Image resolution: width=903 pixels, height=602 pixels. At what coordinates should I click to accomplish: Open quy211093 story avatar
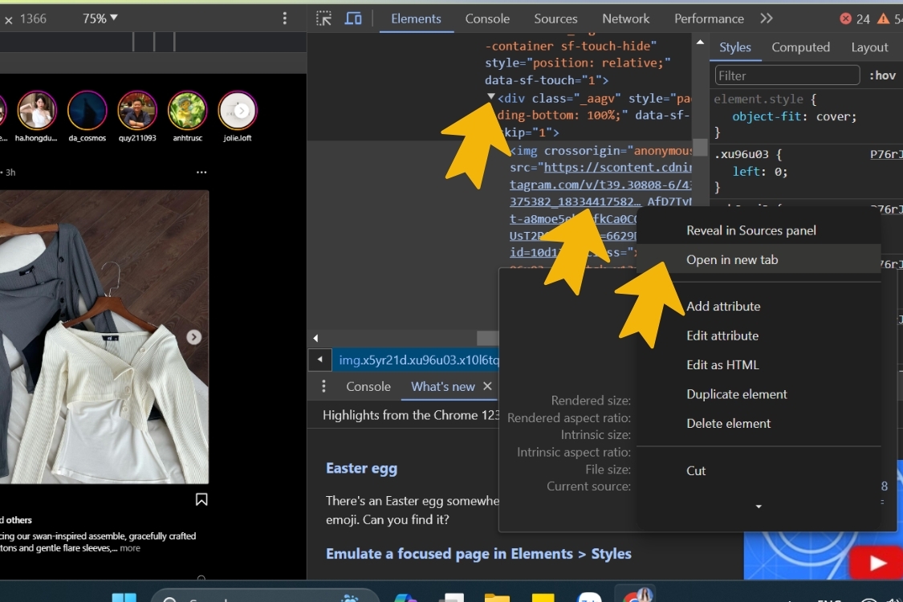137,110
